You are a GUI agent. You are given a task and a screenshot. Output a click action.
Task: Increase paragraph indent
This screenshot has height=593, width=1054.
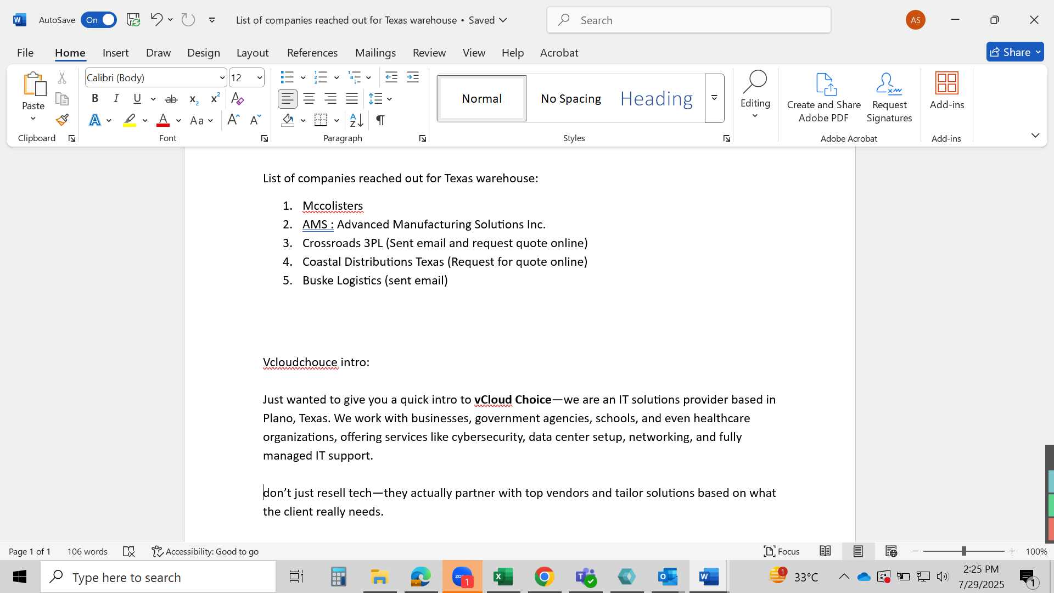pos(413,77)
